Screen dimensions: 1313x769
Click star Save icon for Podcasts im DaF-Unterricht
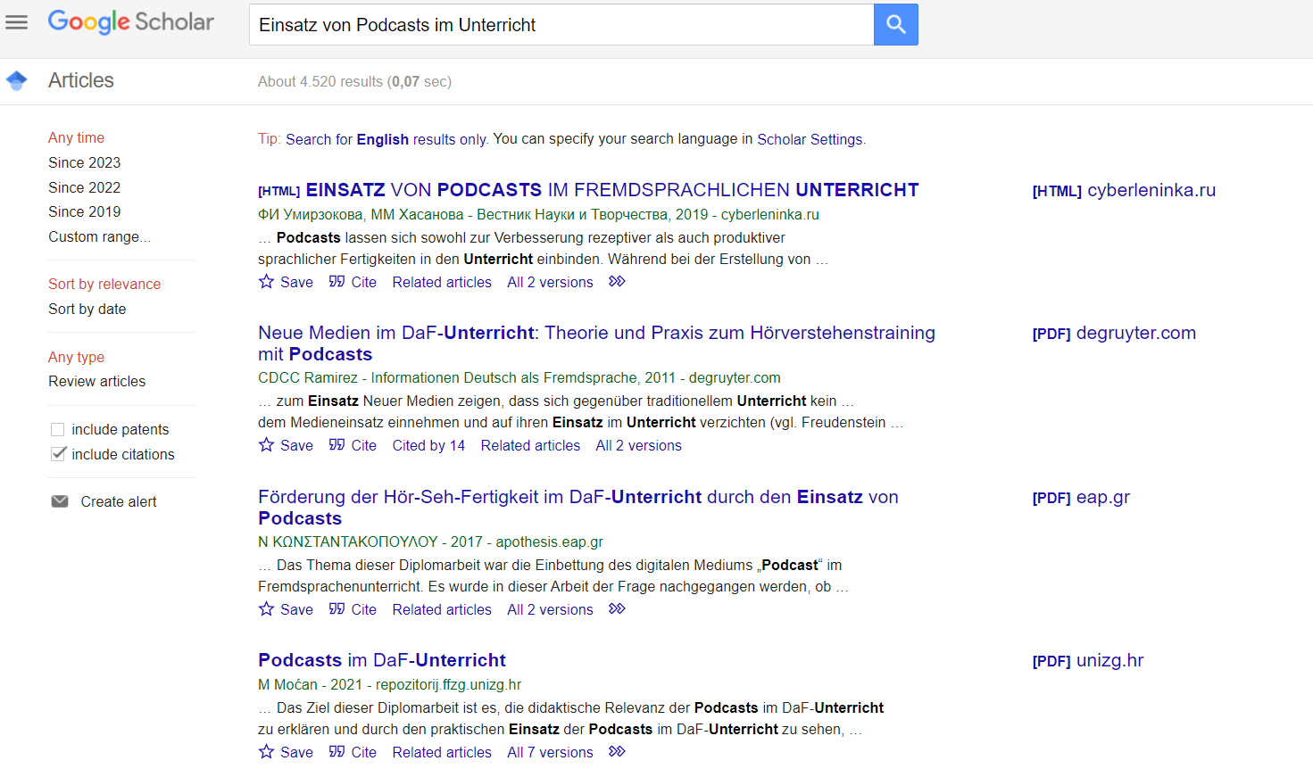[266, 752]
